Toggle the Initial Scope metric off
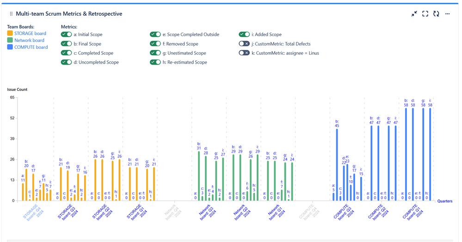Screen dimensions: 462x242 (66, 35)
